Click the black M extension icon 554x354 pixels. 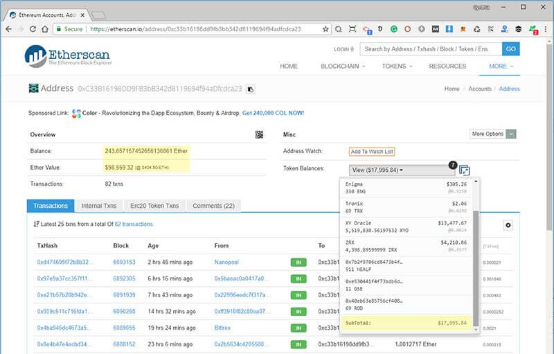pyautogui.click(x=436, y=29)
